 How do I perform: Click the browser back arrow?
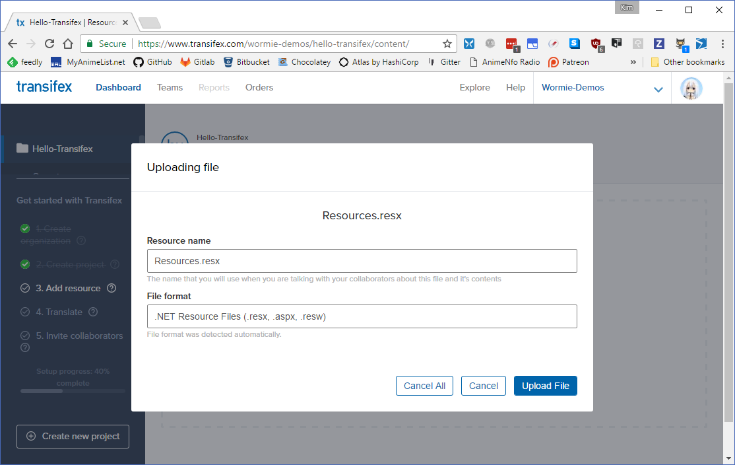[13, 44]
